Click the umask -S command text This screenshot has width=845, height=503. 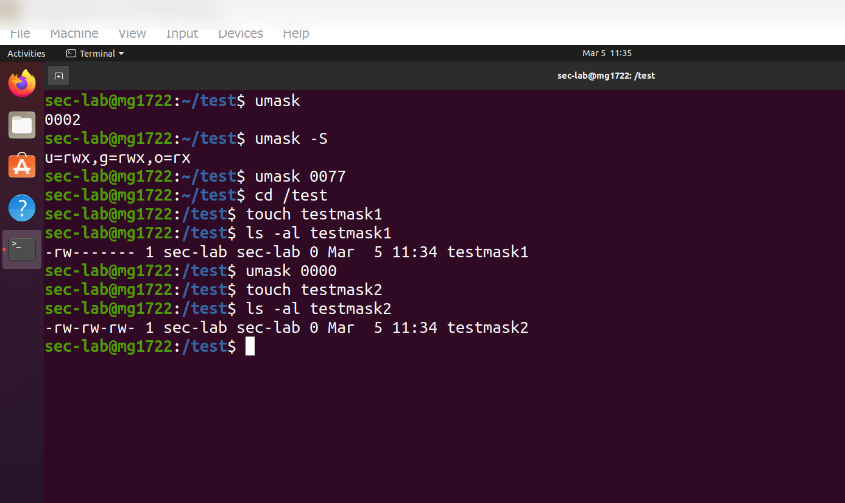pyautogui.click(x=291, y=139)
